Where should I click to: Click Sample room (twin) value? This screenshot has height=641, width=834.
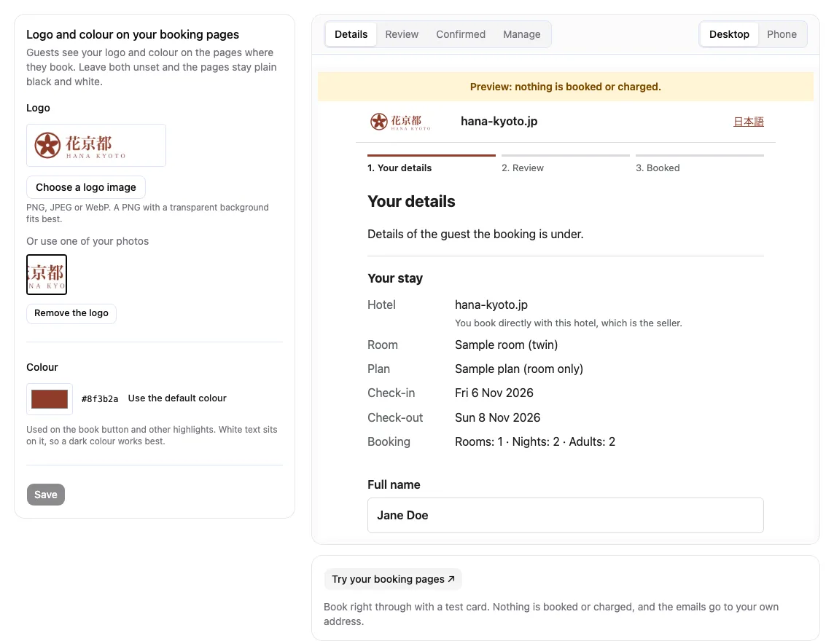click(x=507, y=345)
